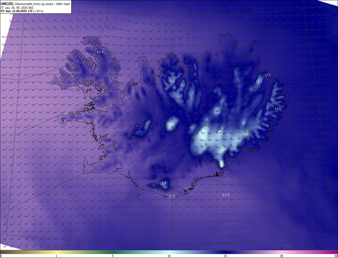Click the 11.9 value on the map

pos(171,81)
